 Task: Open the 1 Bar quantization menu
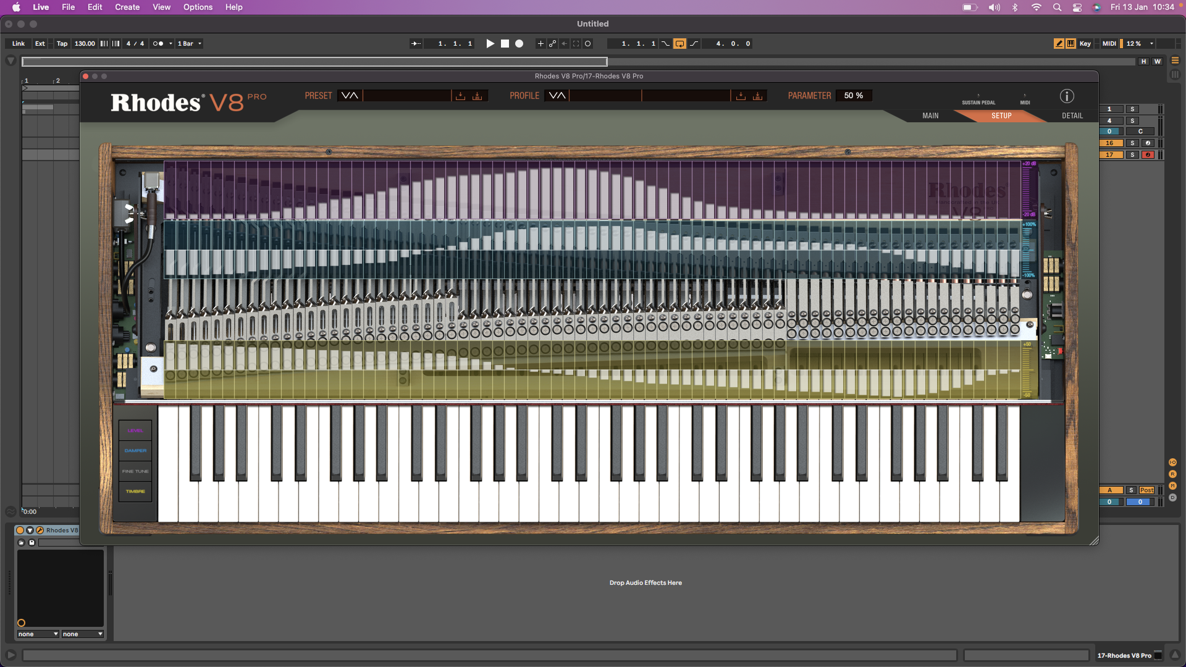190,44
